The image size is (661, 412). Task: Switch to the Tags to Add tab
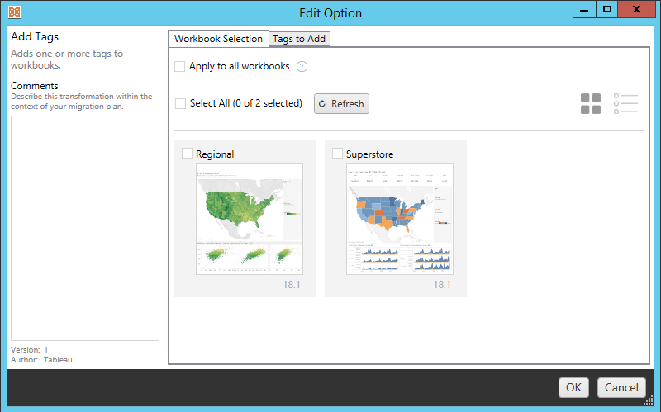(300, 39)
